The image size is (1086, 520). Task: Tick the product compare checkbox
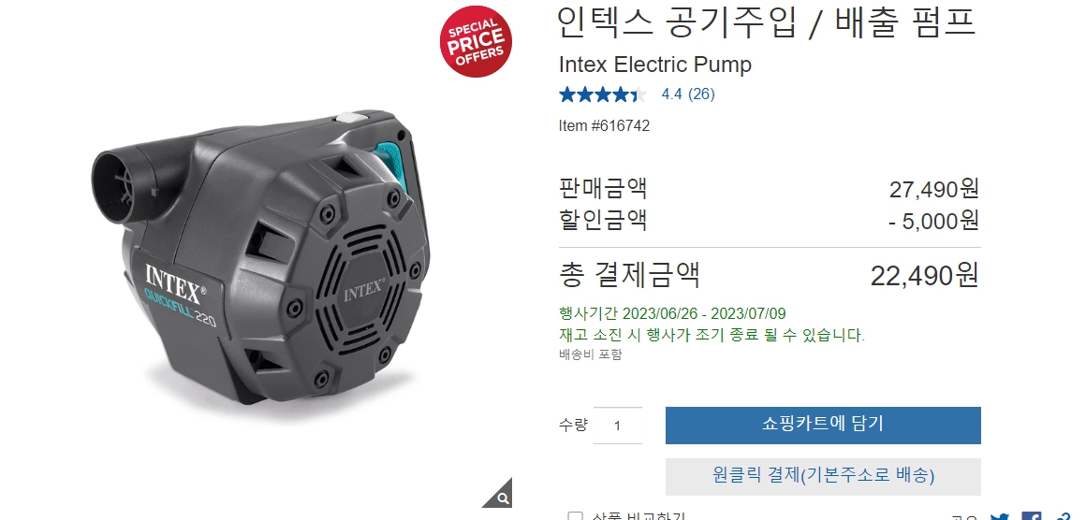[x=575, y=516]
